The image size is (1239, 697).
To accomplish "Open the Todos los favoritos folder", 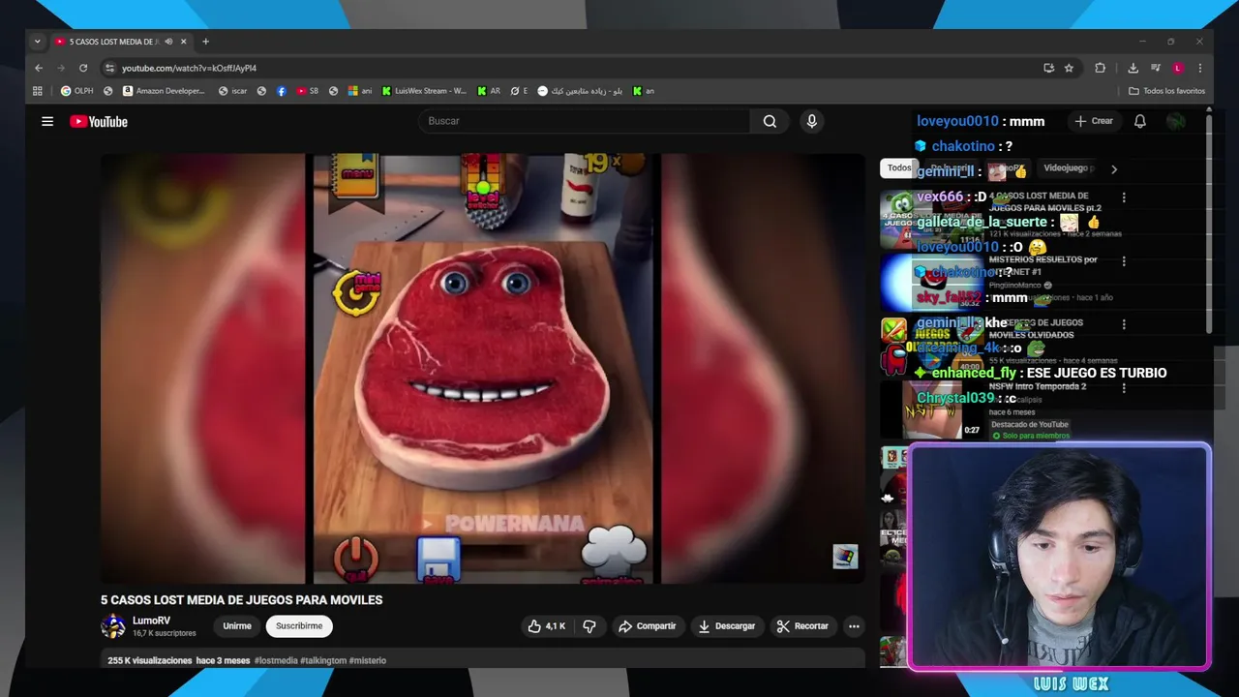I will [x=1166, y=91].
